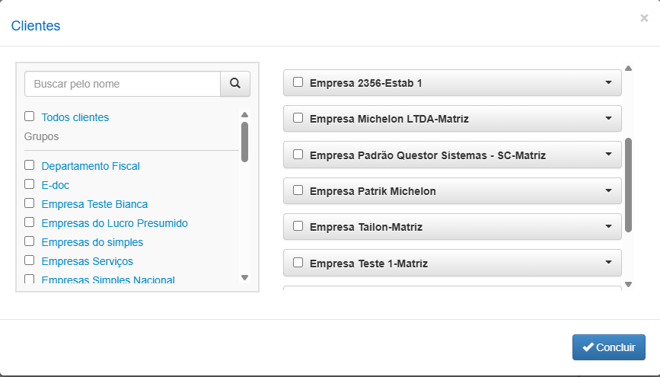The width and height of the screenshot is (660, 377).
Task: Click the group list scroll-up arrow
Action: click(244, 115)
